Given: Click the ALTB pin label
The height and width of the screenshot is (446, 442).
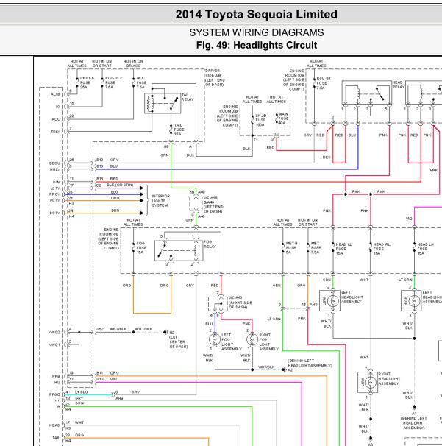Looking at the screenshot, I should pos(55,94).
